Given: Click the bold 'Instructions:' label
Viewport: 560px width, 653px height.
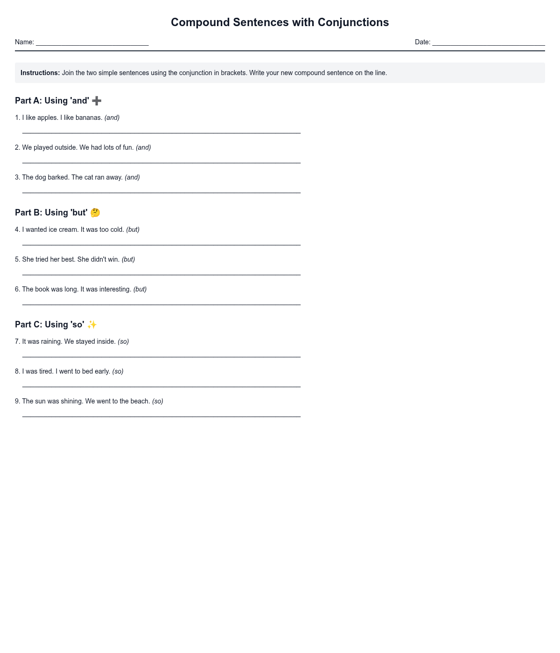Looking at the screenshot, I should tap(40, 73).
